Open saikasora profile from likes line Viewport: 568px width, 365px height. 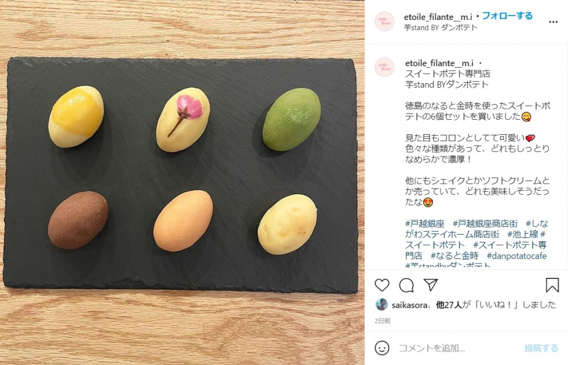(409, 305)
